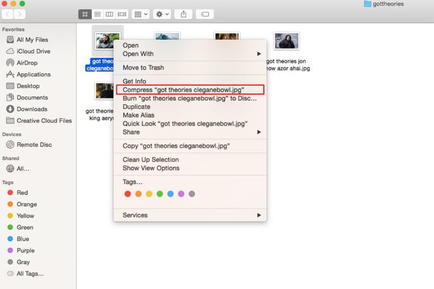Click the toolbar Share icon

pyautogui.click(x=184, y=14)
